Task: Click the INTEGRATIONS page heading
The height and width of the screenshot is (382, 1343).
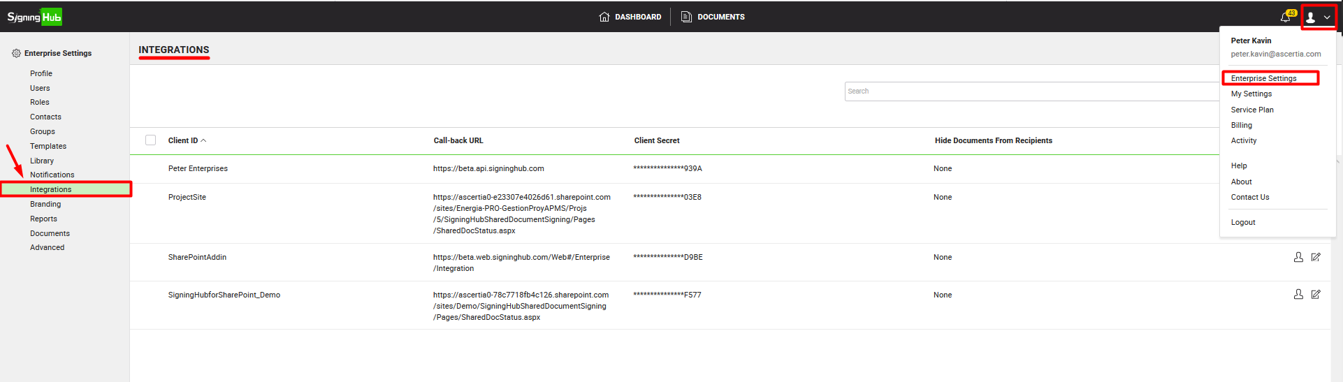Action: tap(174, 50)
